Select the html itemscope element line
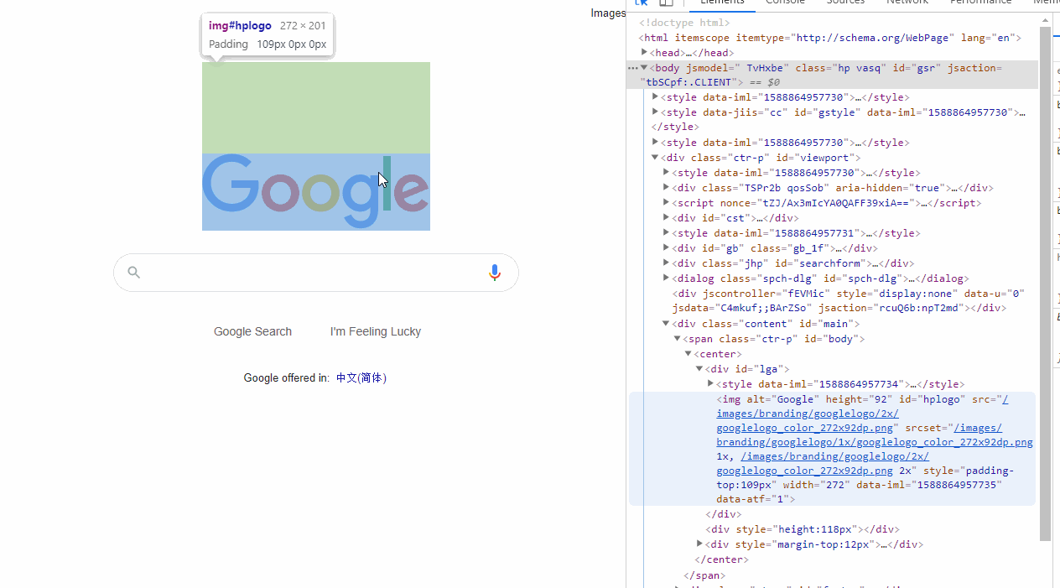1060x588 pixels. [x=830, y=38]
